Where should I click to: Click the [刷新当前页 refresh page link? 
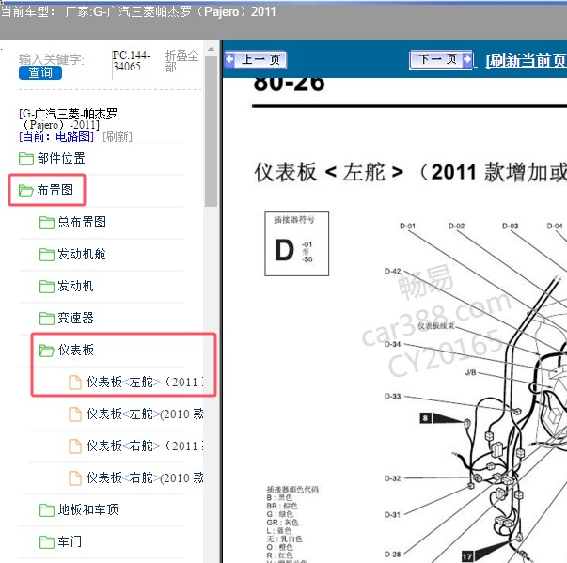(x=527, y=60)
